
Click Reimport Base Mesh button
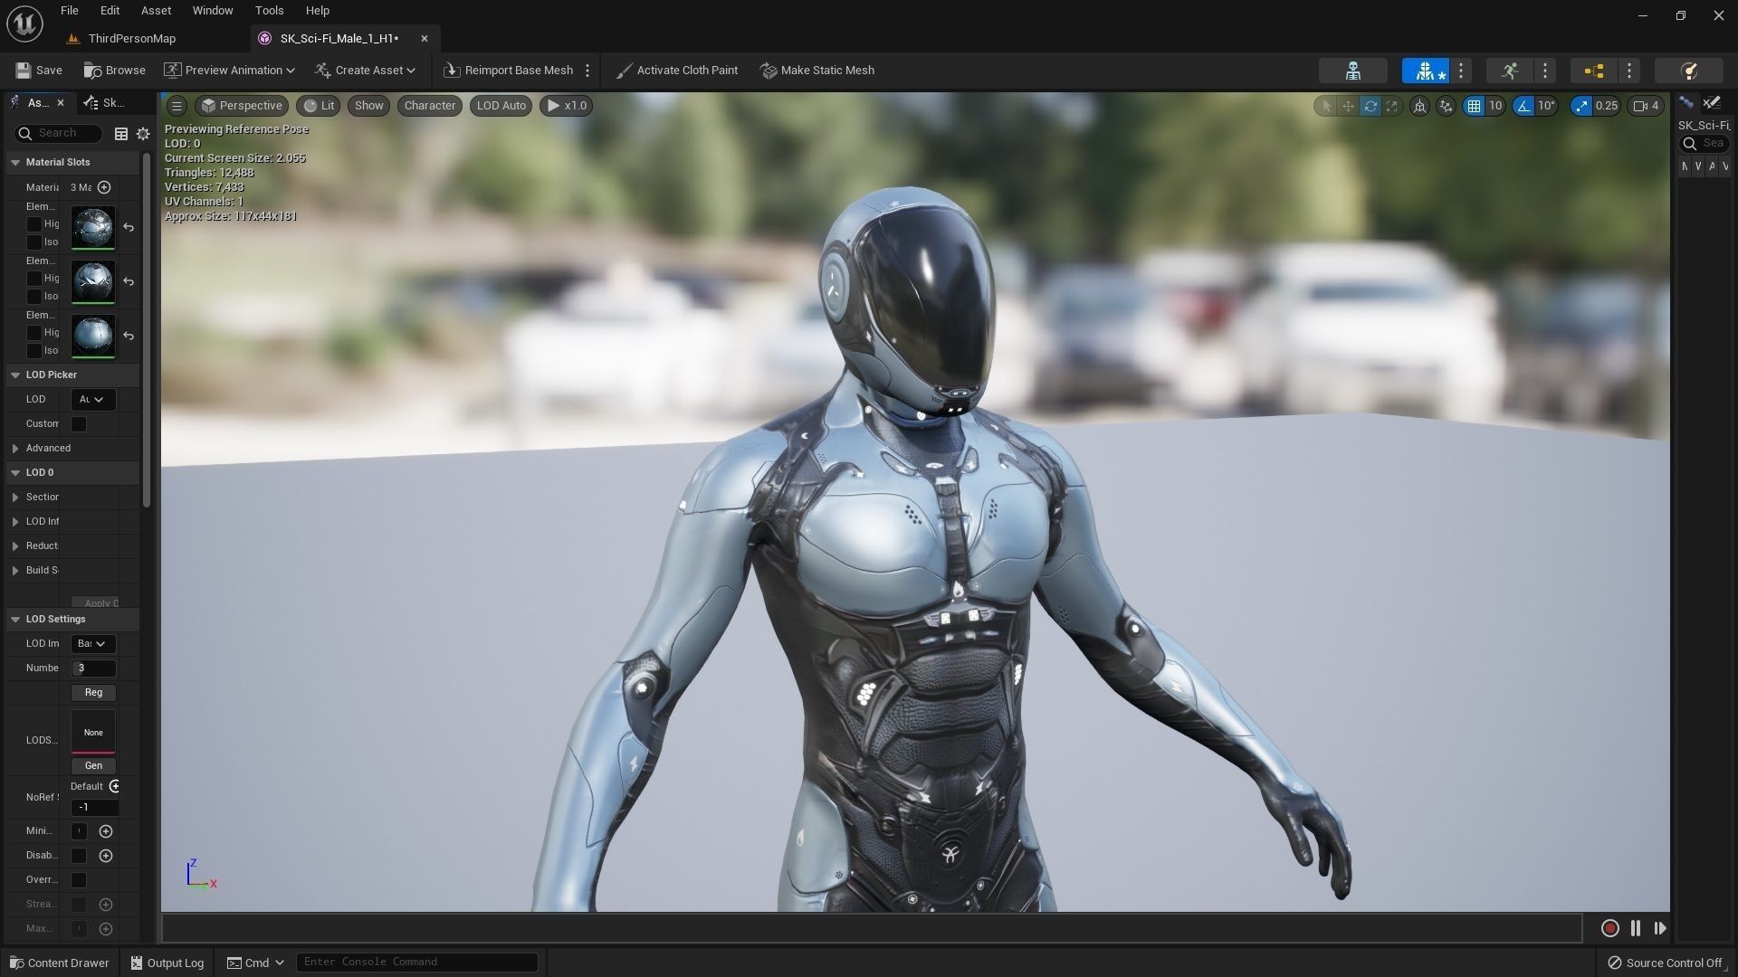pos(509,71)
